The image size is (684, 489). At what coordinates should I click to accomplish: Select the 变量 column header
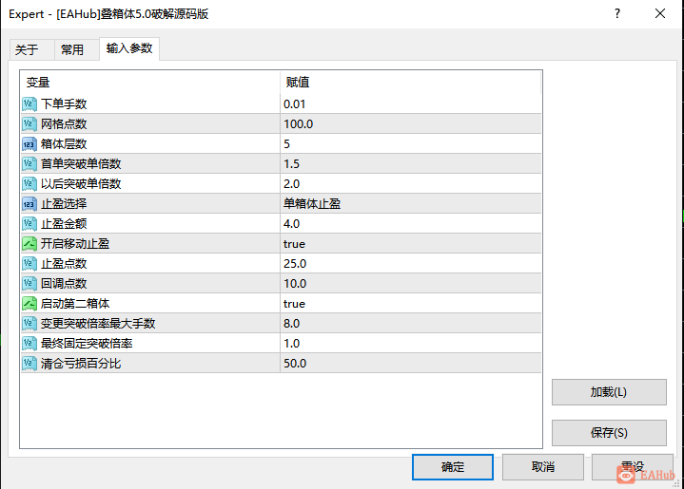point(149,83)
